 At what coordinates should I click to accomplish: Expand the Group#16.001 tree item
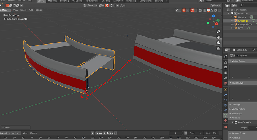coord(232,25)
